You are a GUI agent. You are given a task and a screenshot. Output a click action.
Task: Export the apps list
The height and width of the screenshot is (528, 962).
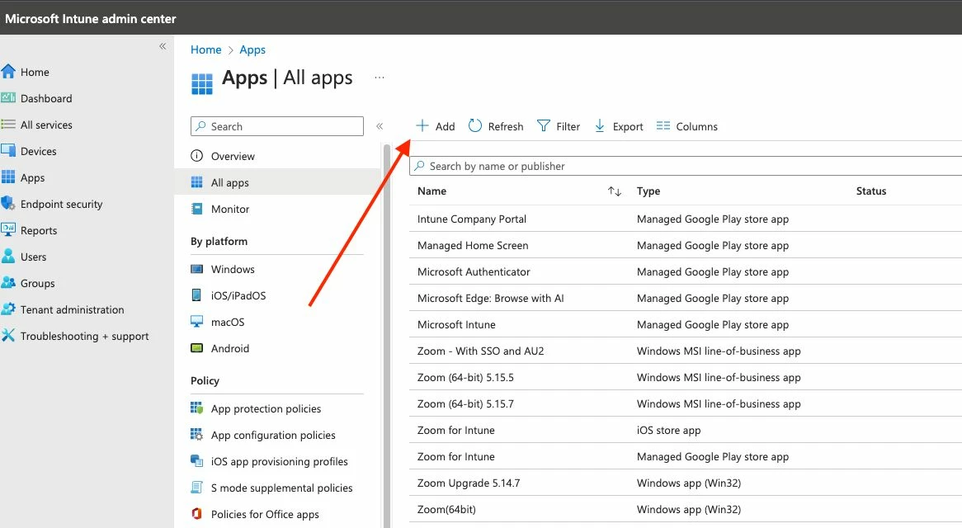coord(619,126)
